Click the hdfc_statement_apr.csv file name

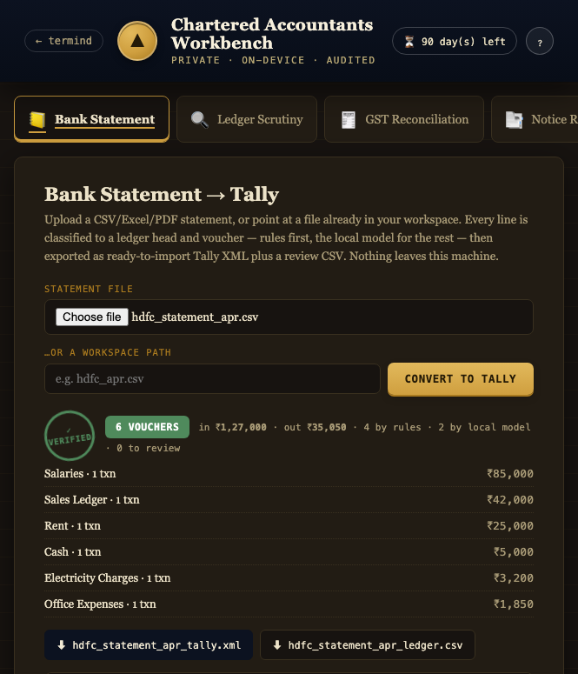(x=195, y=317)
